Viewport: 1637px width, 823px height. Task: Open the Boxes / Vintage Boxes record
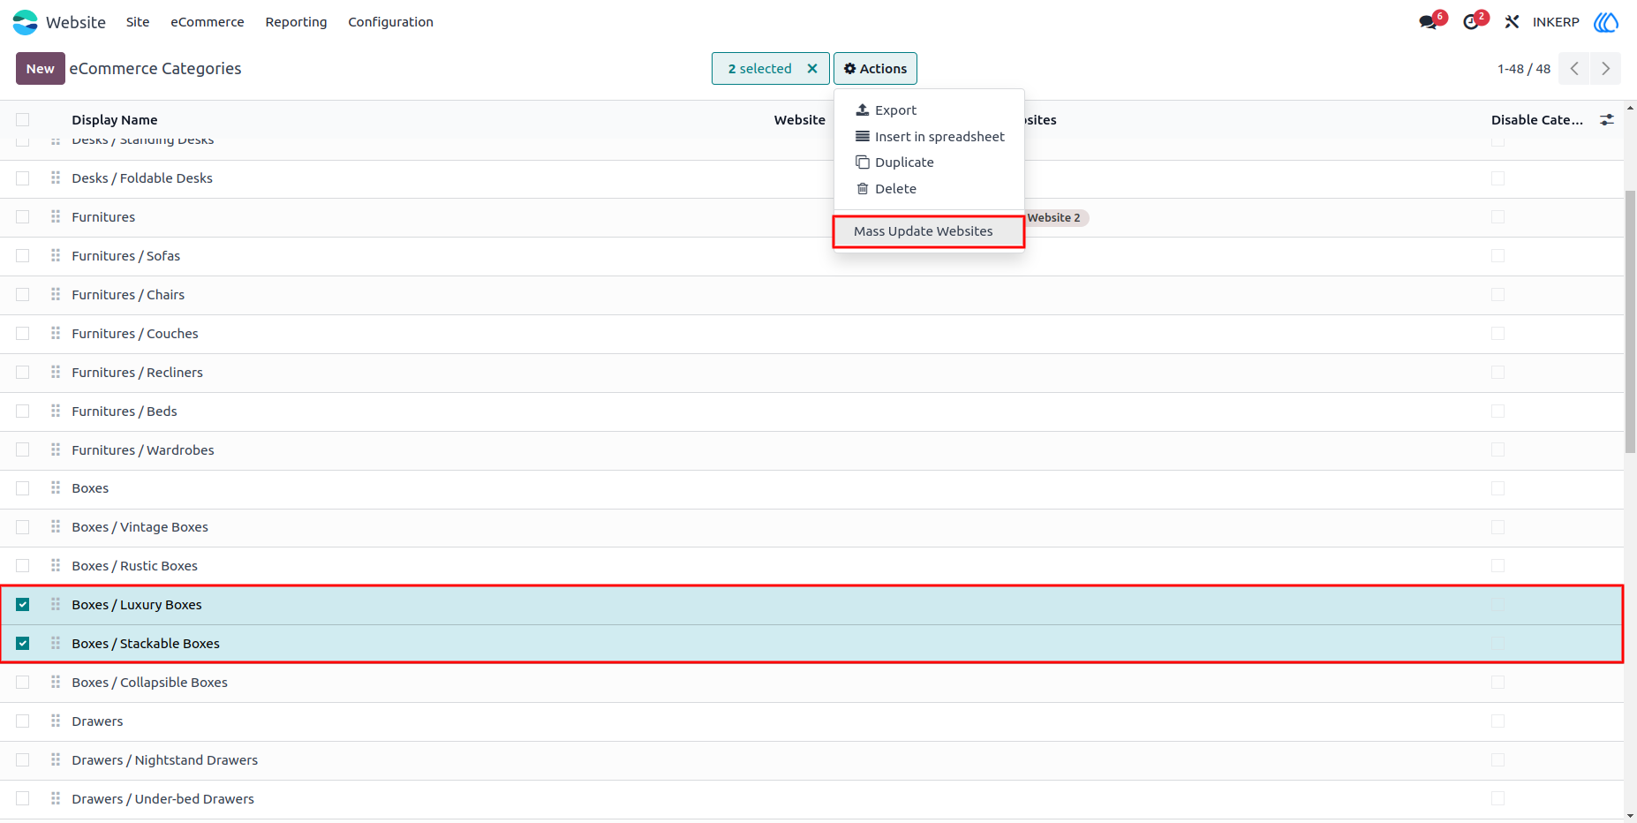[140, 527]
